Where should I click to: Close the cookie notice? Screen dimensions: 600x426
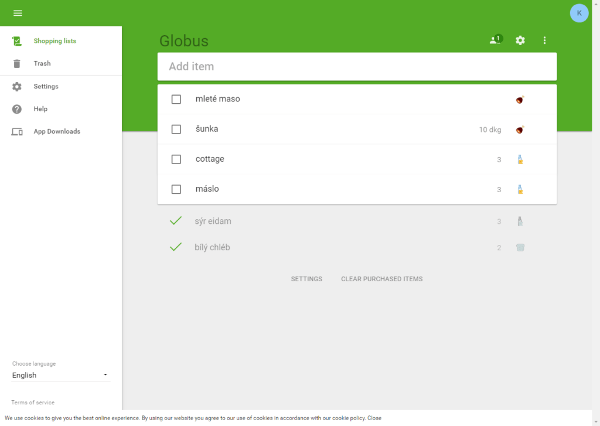tap(374, 418)
